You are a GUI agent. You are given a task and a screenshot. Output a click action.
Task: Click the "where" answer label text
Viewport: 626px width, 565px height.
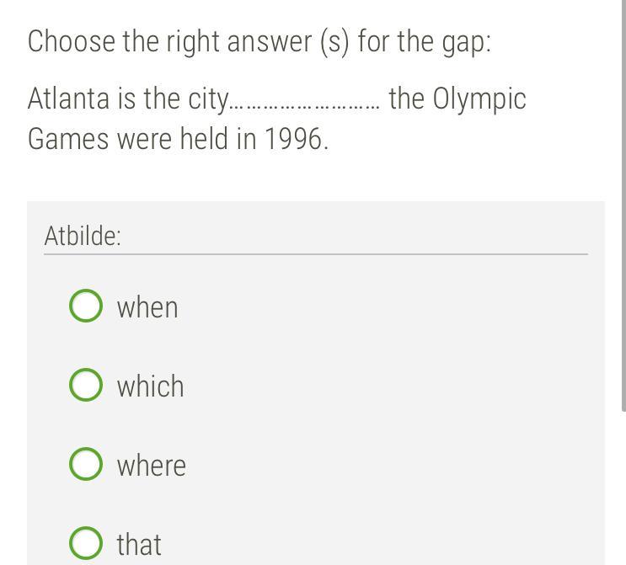tap(152, 466)
